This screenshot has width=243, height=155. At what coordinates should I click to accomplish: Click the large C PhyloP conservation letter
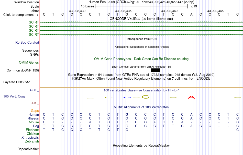point(146,97)
